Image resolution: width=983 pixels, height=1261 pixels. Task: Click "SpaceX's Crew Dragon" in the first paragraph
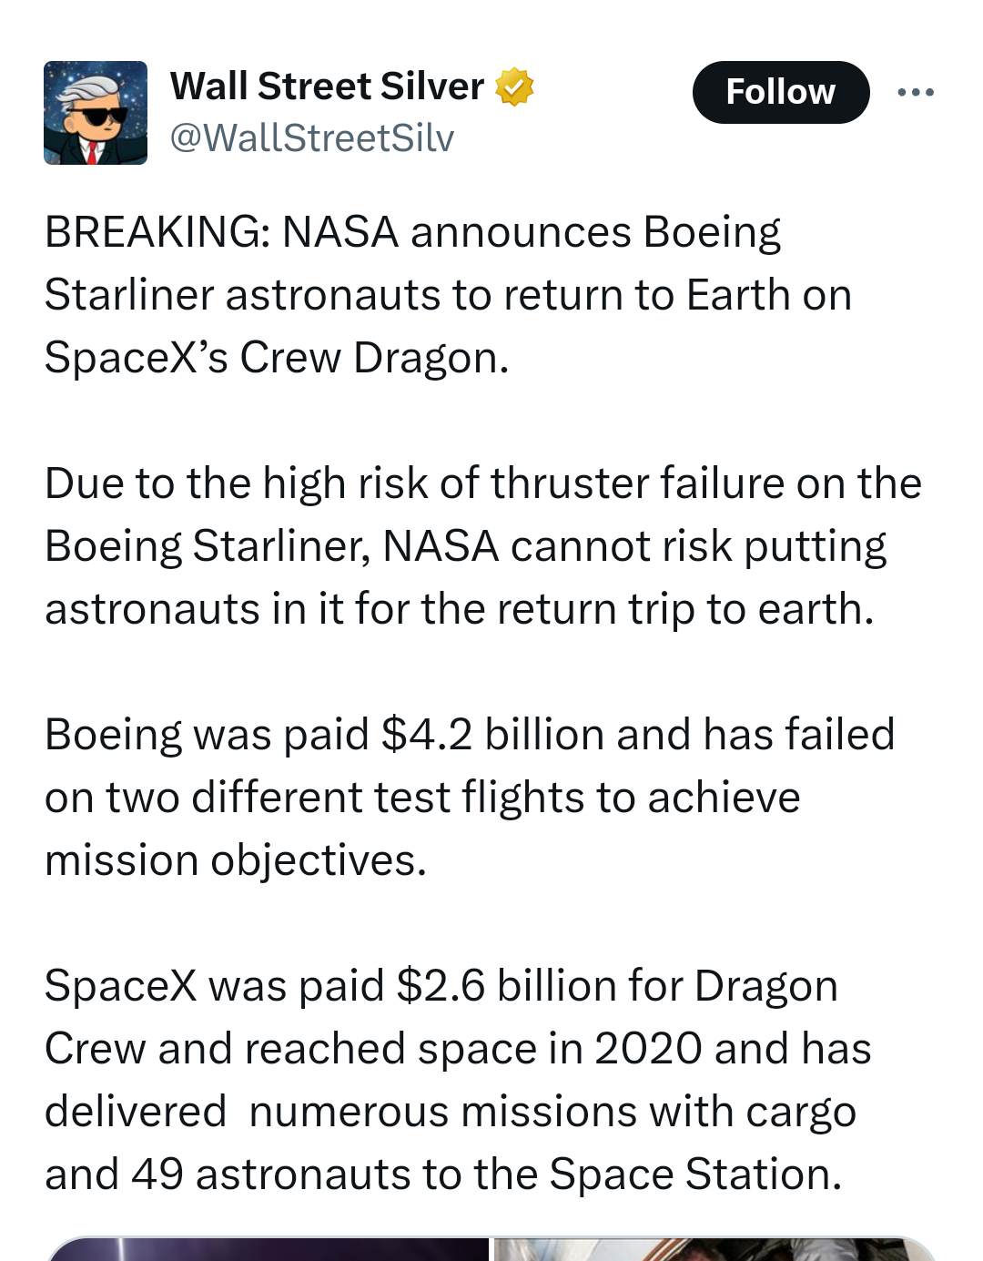coord(276,358)
